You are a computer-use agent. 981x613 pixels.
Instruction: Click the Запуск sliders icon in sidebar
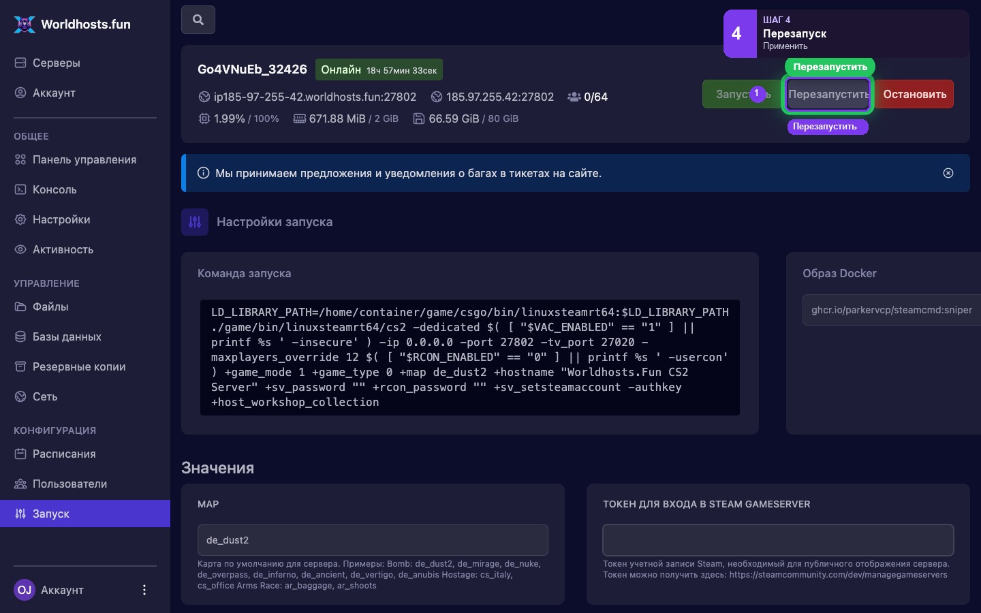pos(20,514)
